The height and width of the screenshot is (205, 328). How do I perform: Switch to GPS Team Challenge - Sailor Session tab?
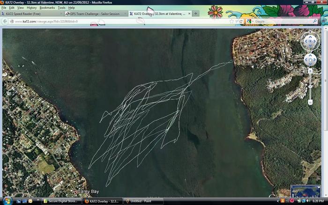94,14
